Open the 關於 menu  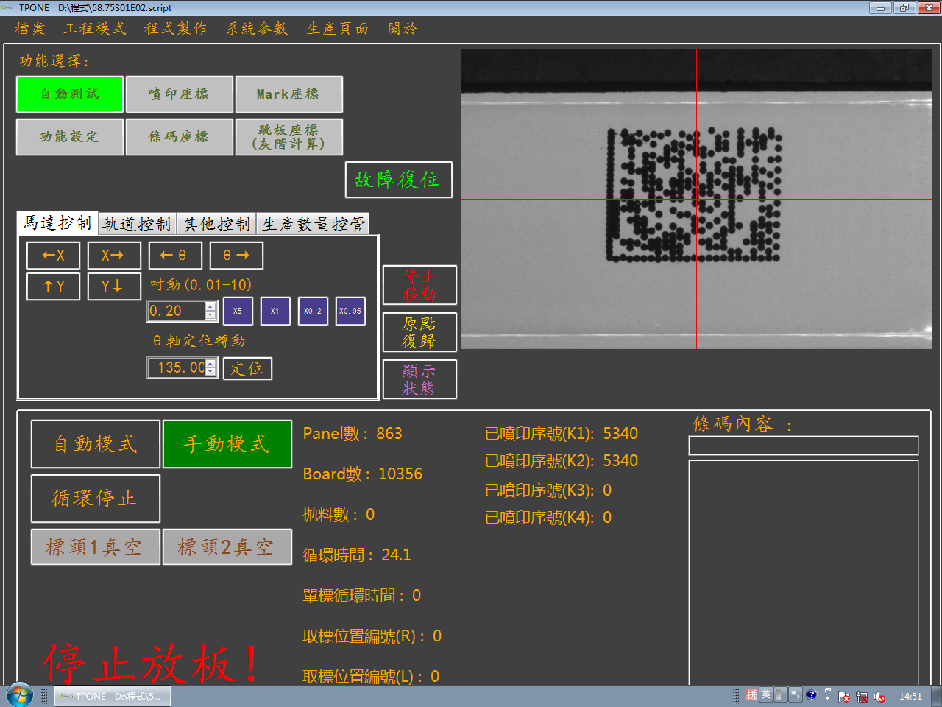(x=403, y=29)
